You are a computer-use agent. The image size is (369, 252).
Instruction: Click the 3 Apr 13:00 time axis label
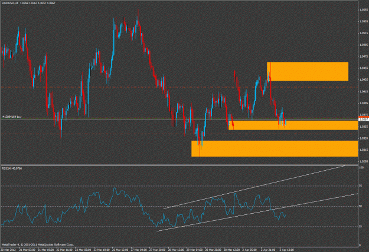click(x=286, y=250)
